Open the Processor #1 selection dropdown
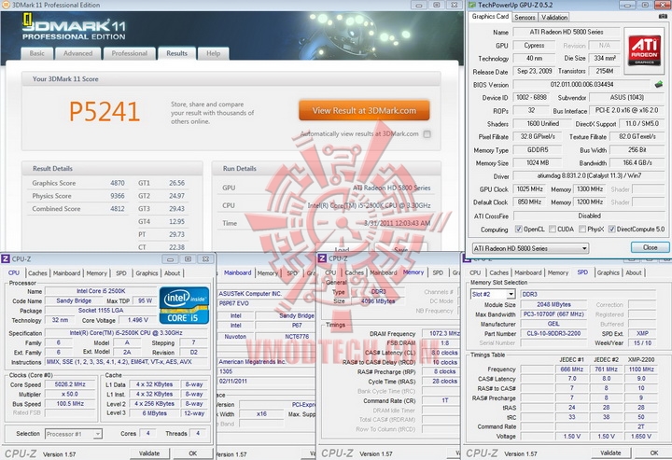Viewport: 672px width, 460px height. tap(74, 434)
